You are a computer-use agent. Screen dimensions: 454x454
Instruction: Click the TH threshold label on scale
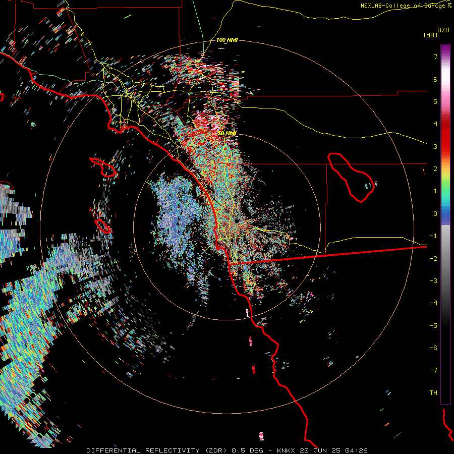coord(433,392)
